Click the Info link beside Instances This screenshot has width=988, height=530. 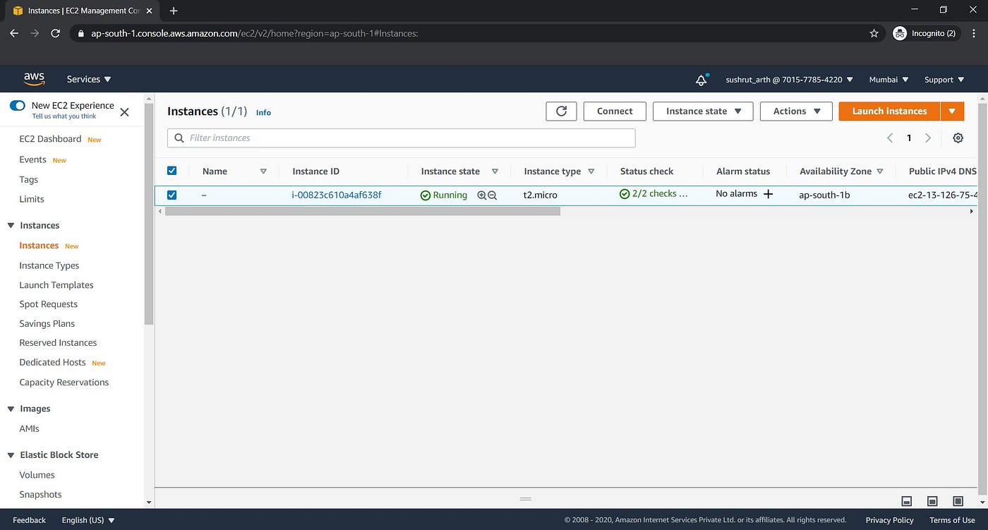coord(263,112)
